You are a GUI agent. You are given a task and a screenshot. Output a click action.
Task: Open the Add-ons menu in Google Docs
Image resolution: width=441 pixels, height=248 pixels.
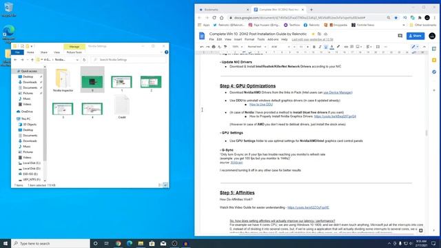click(273, 40)
